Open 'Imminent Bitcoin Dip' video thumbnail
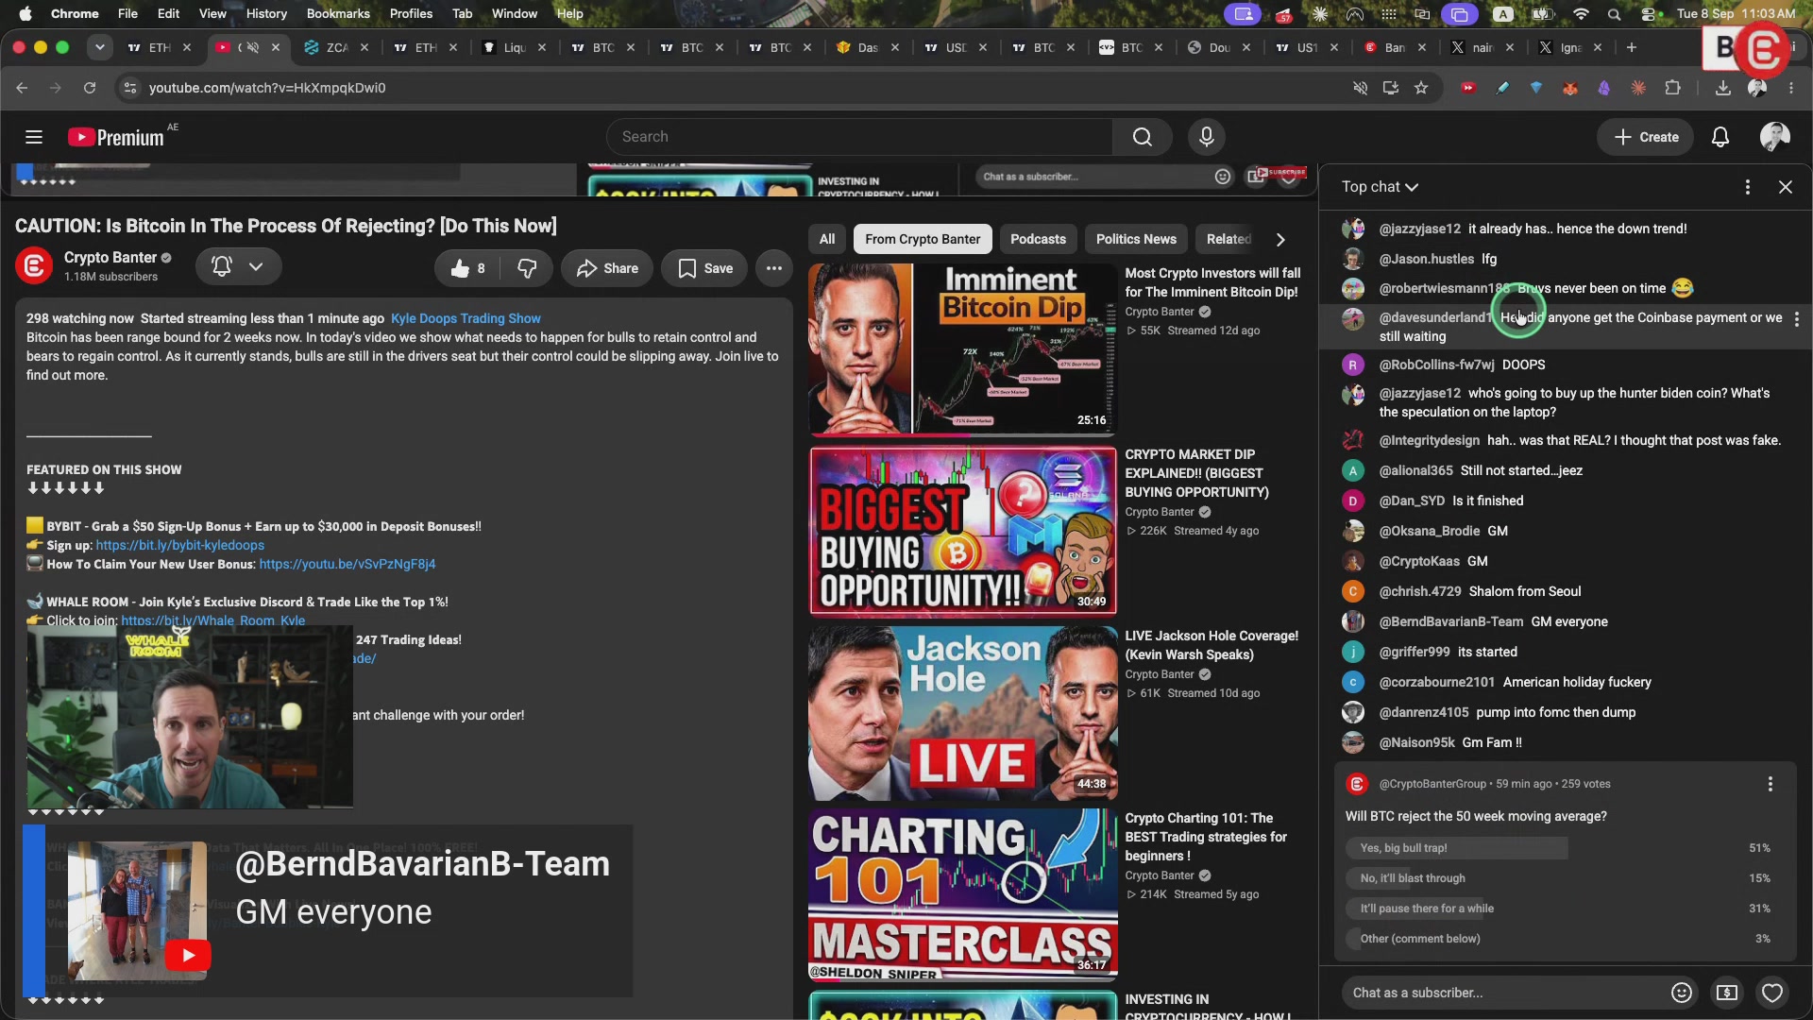Screen dimensions: 1813x1020 pos(963,348)
